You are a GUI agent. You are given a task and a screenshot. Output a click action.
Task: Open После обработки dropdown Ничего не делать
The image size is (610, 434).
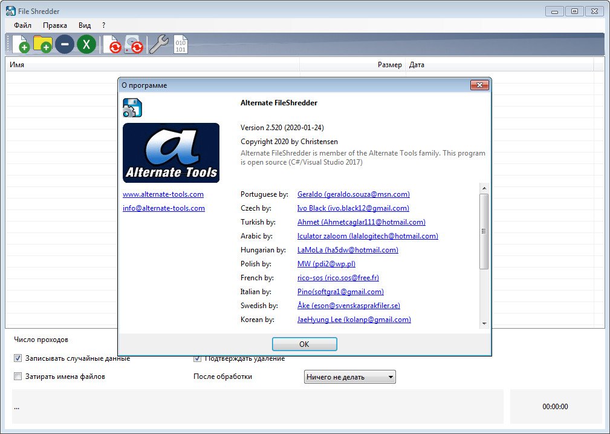[350, 376]
